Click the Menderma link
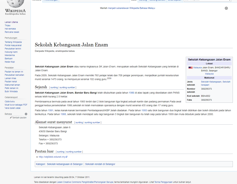 (x=10, y=55)
